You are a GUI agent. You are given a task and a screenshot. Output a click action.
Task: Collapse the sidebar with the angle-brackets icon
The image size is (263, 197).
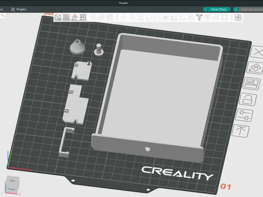point(3,15)
